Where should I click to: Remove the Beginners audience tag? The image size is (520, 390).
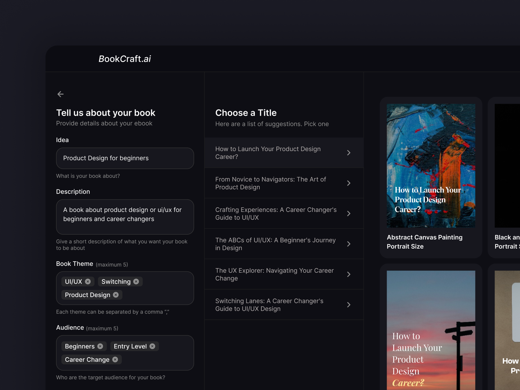pyautogui.click(x=100, y=346)
